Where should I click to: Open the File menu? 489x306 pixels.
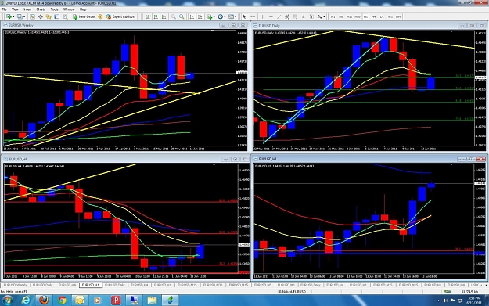click(5, 9)
